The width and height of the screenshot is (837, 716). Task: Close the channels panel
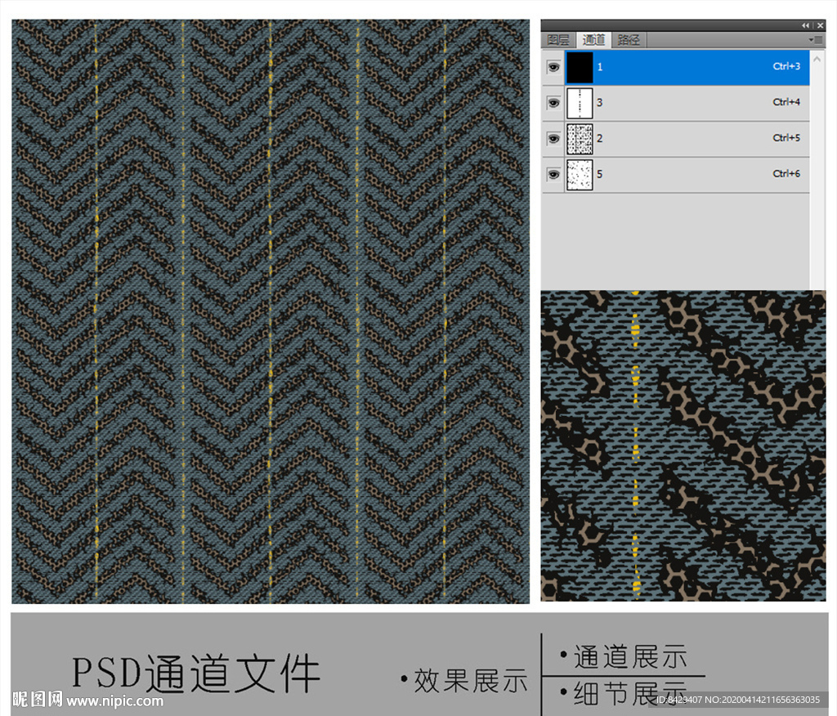click(821, 25)
